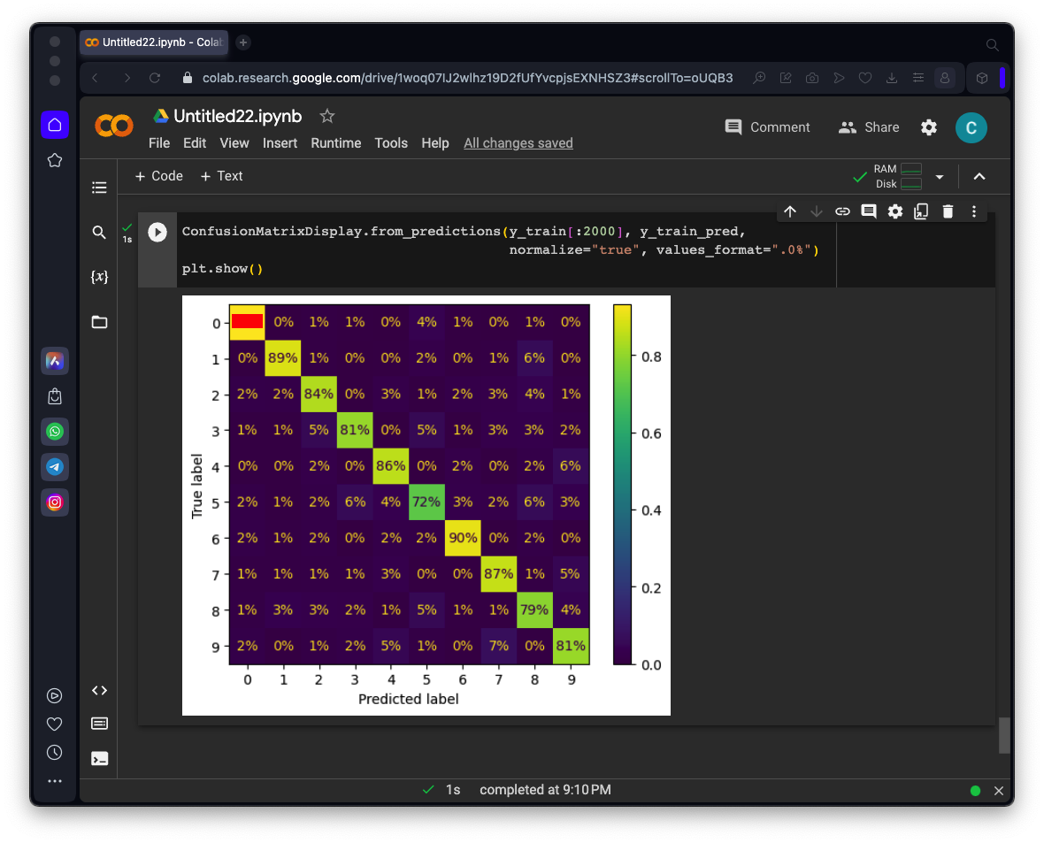
Task: Open Code snippets from the left sidebar
Action: point(99,691)
